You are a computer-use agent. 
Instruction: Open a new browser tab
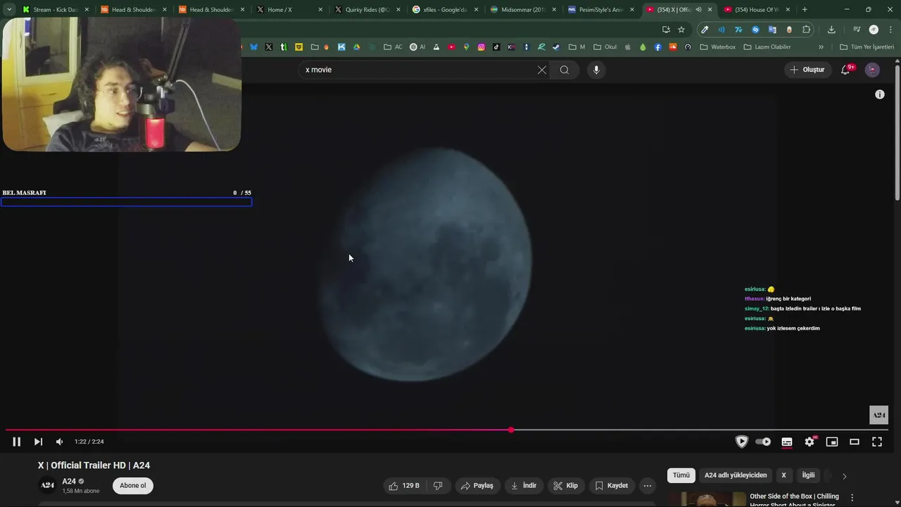(x=805, y=10)
